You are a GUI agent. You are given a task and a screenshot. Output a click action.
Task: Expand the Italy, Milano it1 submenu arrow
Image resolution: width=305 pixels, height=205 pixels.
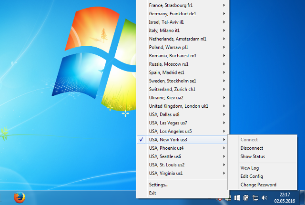click(x=224, y=31)
